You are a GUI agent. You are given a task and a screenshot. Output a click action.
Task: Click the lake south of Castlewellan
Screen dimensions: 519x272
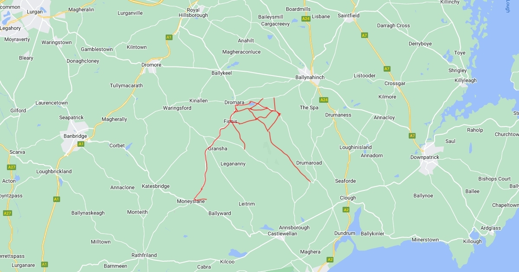237,253
